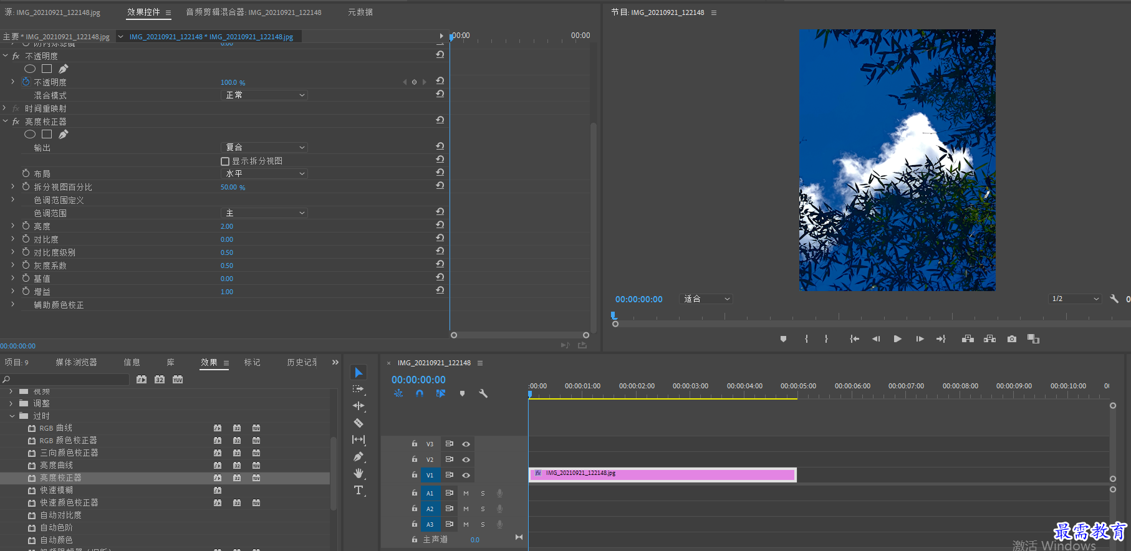Screen dimensions: 1131x551
Task: Select the Hand tool
Action: 359,473
